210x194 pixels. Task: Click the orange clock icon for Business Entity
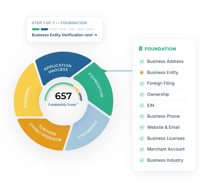(x=142, y=73)
